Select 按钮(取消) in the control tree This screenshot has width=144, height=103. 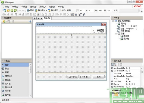tap(125, 31)
